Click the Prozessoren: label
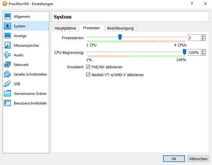 pyautogui.click(x=73, y=38)
